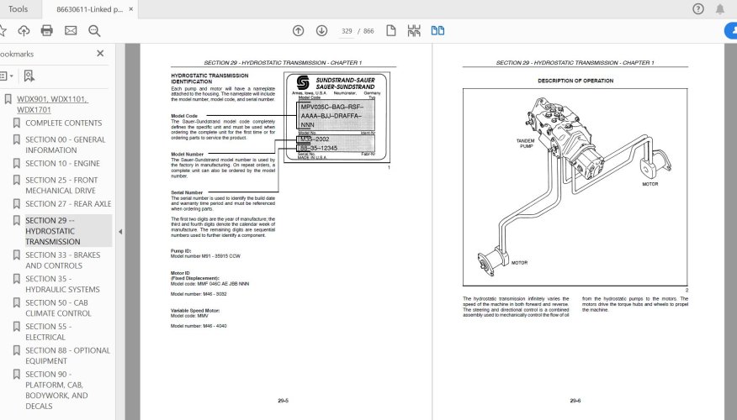Screen dimensions: 737x420
Task: Send file by email envelope icon
Action: pyautogui.click(x=71, y=31)
